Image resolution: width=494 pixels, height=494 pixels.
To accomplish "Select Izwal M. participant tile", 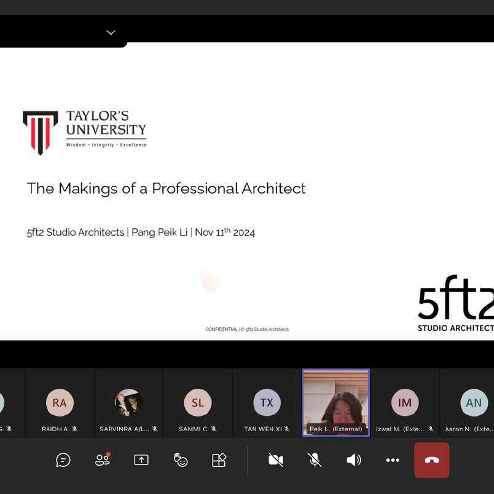I will (405, 402).
